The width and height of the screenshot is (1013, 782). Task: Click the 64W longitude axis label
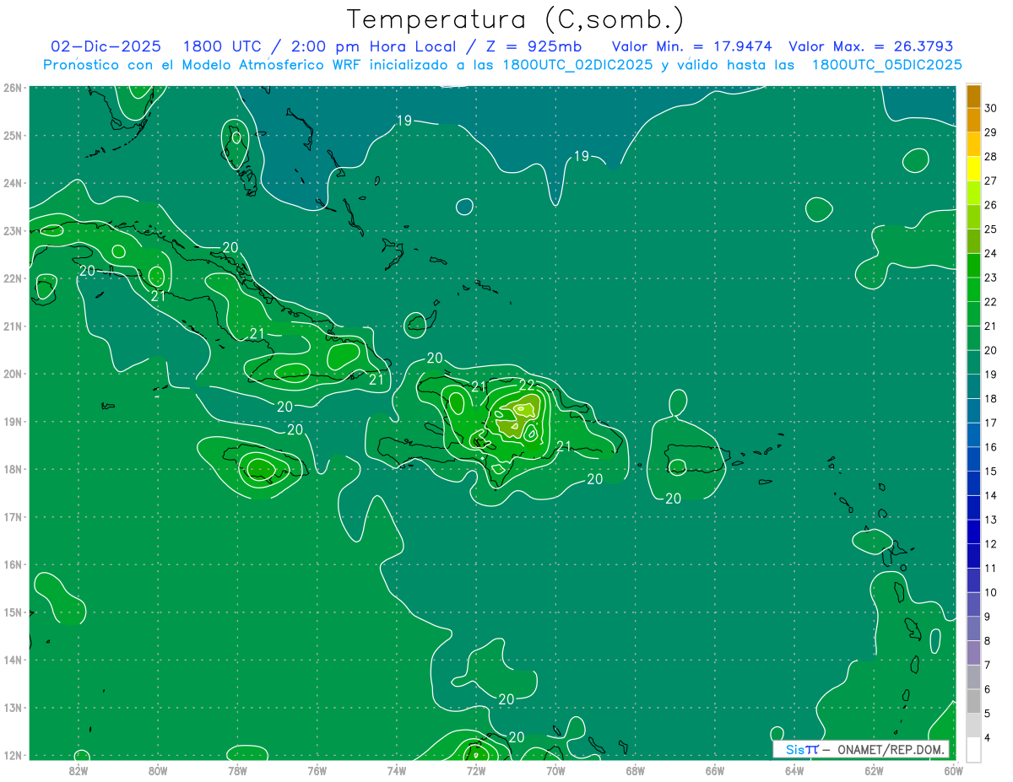794,770
